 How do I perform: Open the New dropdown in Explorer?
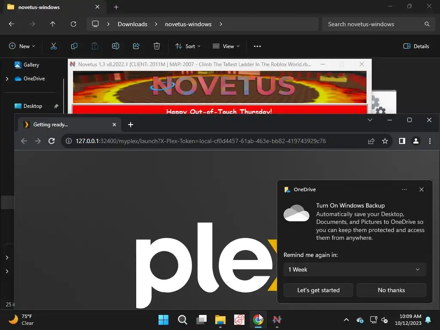tap(22, 46)
